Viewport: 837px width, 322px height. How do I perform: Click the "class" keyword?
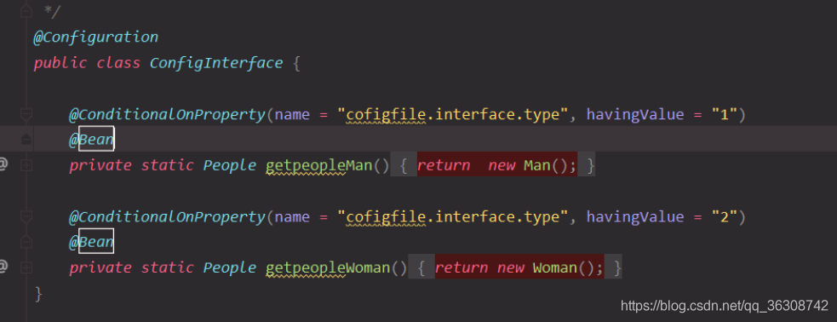click(x=118, y=64)
